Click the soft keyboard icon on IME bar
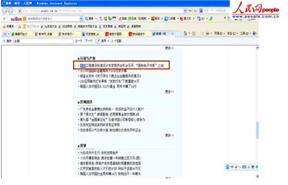Image resolution: width=288 pixels, height=185 pixels. pos(244,167)
